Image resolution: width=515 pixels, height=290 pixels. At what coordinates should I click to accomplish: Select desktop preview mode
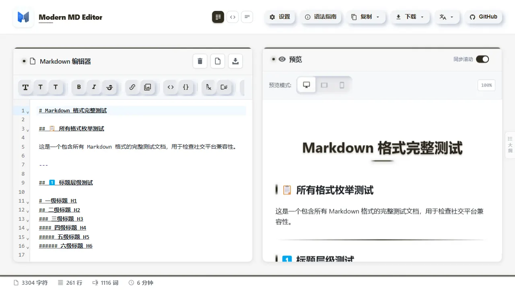coord(307,85)
